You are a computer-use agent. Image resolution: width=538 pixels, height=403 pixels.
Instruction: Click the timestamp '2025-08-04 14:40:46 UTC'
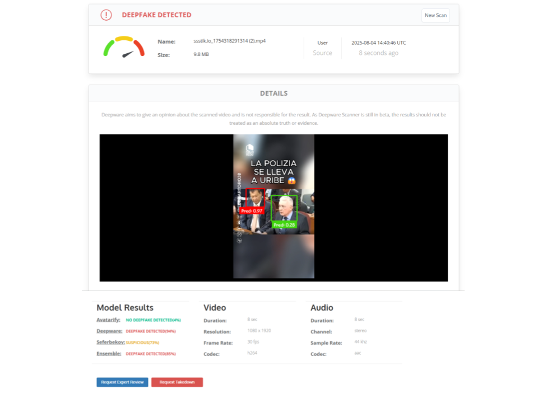[x=378, y=43]
